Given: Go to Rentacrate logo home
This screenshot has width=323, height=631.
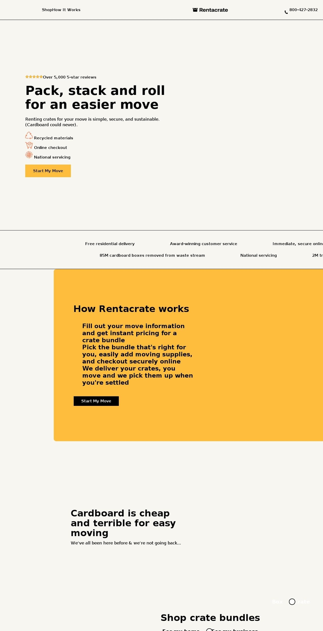Looking at the screenshot, I should (x=210, y=10).
